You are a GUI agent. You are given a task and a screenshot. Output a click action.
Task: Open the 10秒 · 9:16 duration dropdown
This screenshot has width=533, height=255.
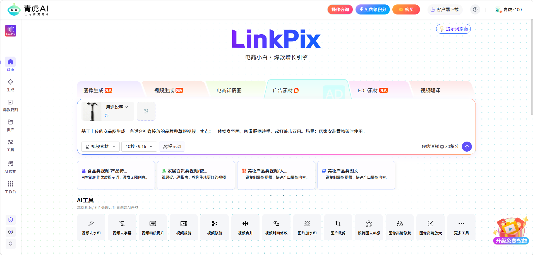tap(139, 147)
